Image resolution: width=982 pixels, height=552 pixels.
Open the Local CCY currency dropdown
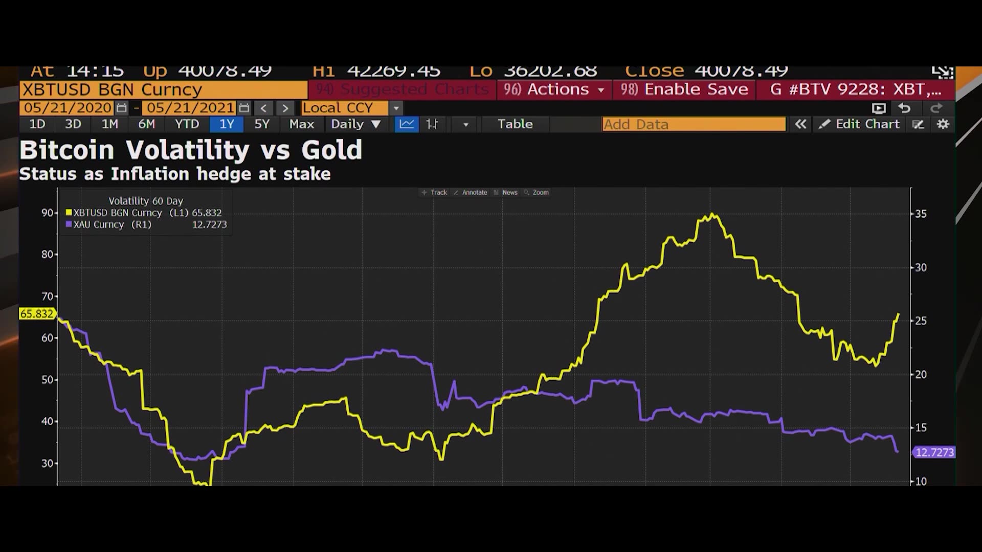(x=396, y=108)
